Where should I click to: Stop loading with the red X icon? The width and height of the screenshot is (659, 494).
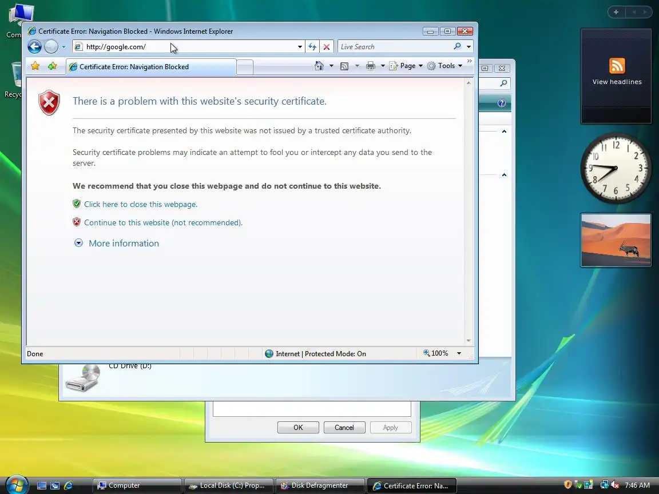(327, 47)
